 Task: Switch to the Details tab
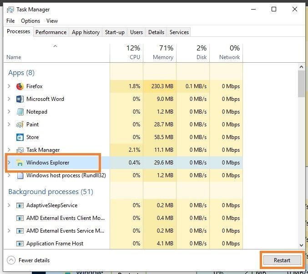click(156, 32)
